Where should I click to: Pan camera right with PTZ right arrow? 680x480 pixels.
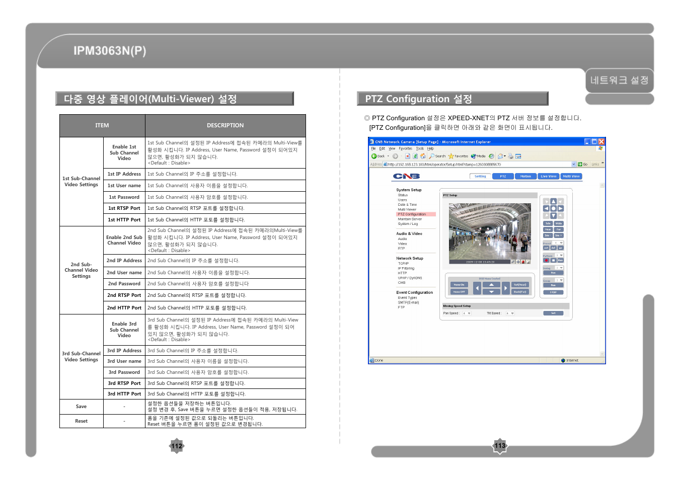point(560,208)
